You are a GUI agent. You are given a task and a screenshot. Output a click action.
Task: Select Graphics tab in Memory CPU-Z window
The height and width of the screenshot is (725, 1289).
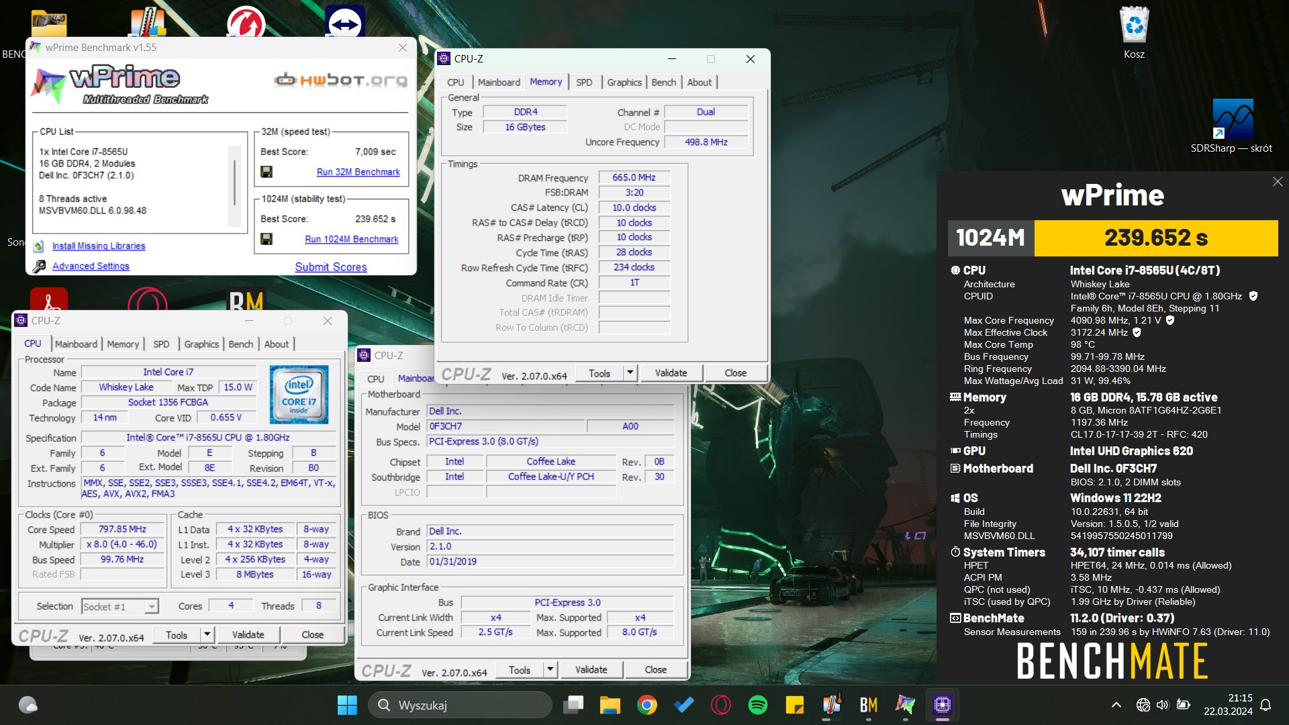click(624, 83)
